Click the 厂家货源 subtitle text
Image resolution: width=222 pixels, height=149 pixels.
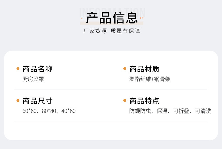click(95, 31)
